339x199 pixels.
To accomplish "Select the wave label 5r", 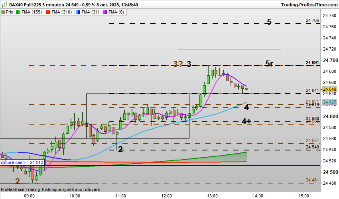I will [269, 63].
